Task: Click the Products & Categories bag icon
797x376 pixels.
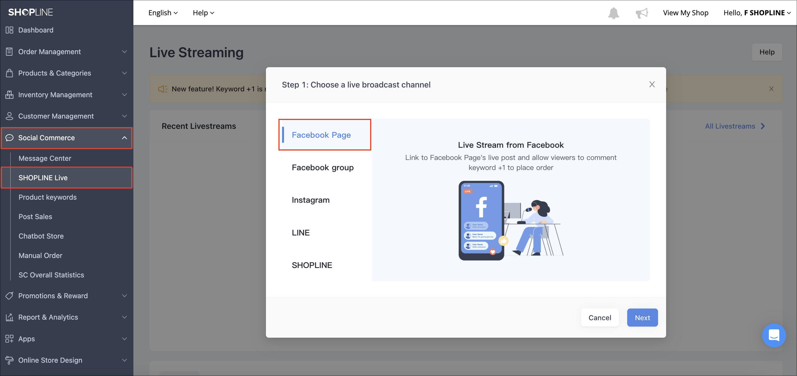Action: pyautogui.click(x=10, y=73)
